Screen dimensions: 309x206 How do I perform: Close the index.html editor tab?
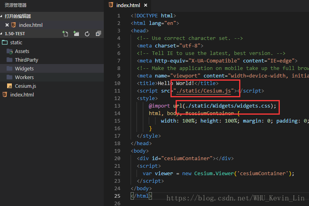coord(146,6)
